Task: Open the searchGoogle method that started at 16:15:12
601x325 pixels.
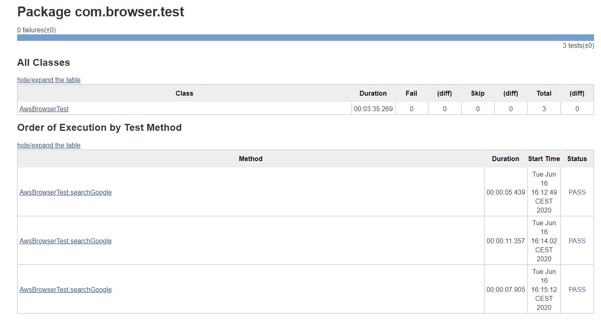Action: [x=65, y=289]
